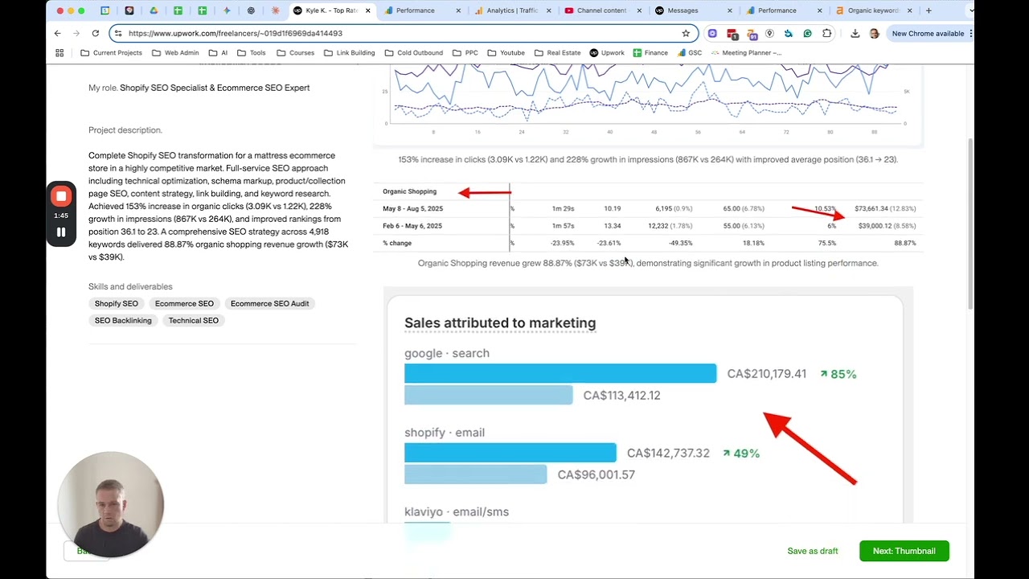The image size is (1029, 579).
Task: View site information icon in address bar
Action: tap(118, 33)
